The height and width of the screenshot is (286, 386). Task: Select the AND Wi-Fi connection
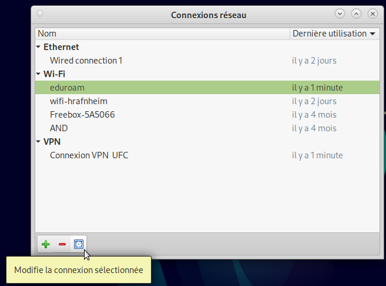pos(59,128)
